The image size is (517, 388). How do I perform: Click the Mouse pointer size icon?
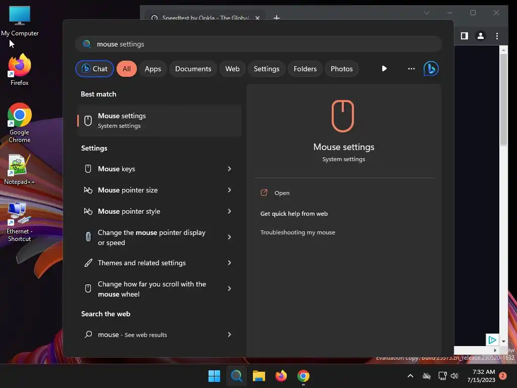(x=88, y=190)
